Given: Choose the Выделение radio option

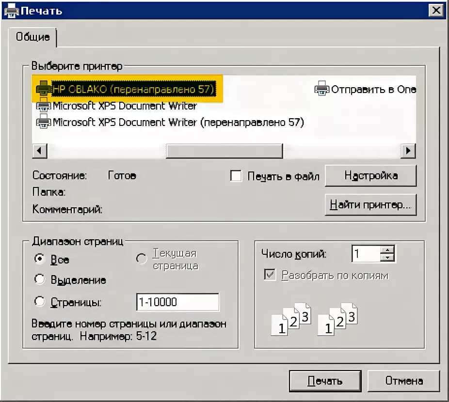Looking at the screenshot, I should pyautogui.click(x=39, y=279).
